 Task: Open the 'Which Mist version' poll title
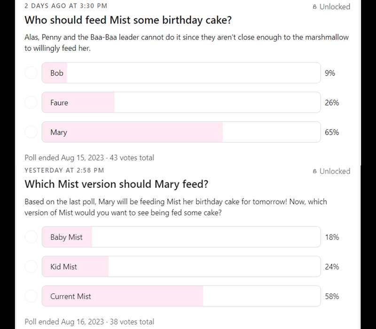tap(116, 184)
